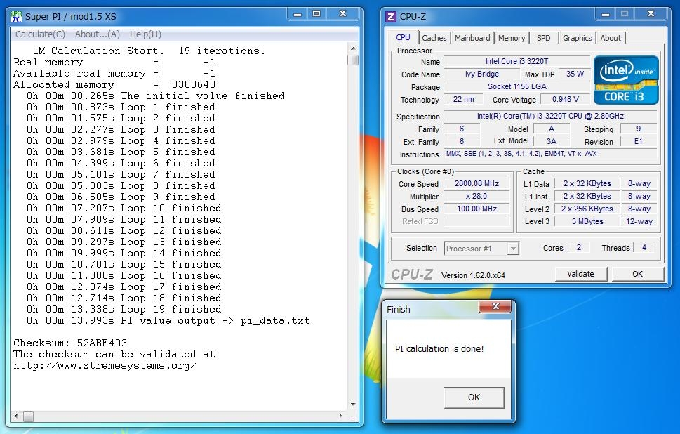Click the Instructions field listing MMX, SSE
This screenshot has width=680, height=434.
coord(550,154)
